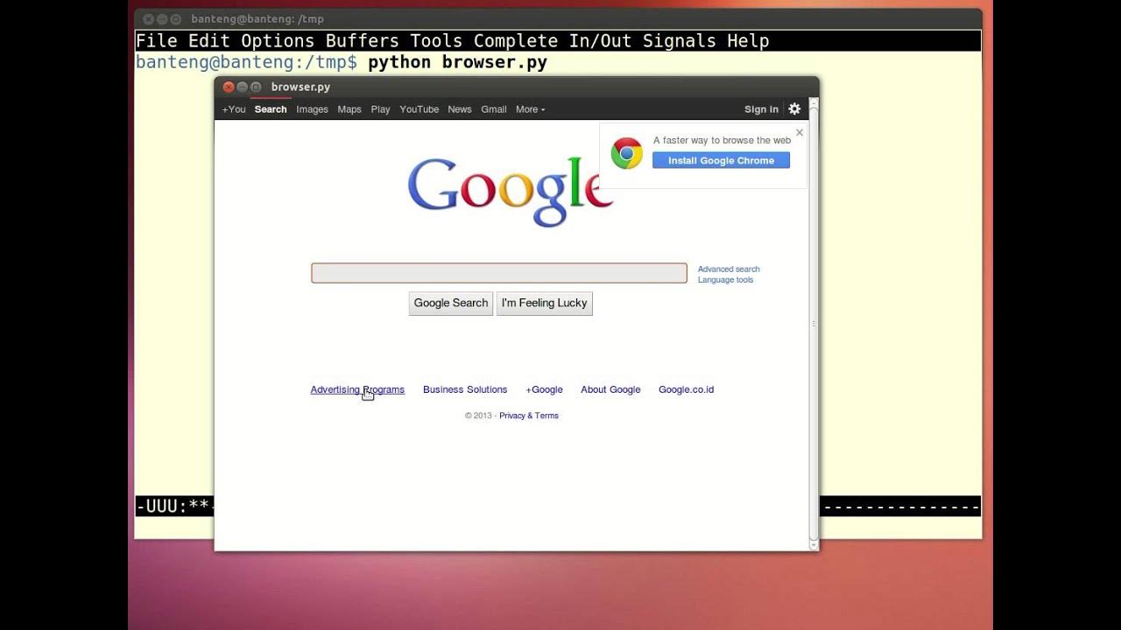Open Privacy & Terms link
The image size is (1121, 630).
pos(529,416)
